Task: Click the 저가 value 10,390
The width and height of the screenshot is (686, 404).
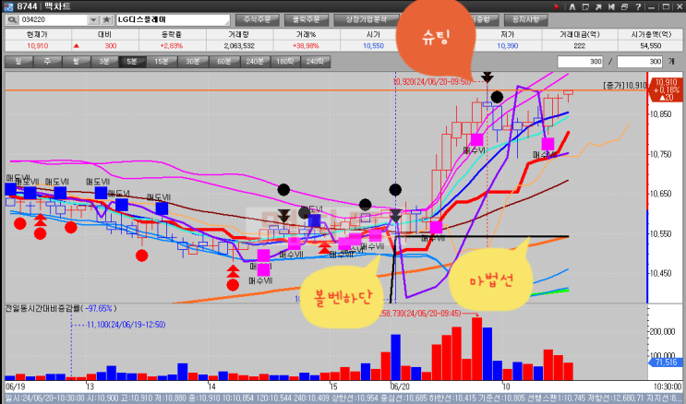Action: pos(508,46)
